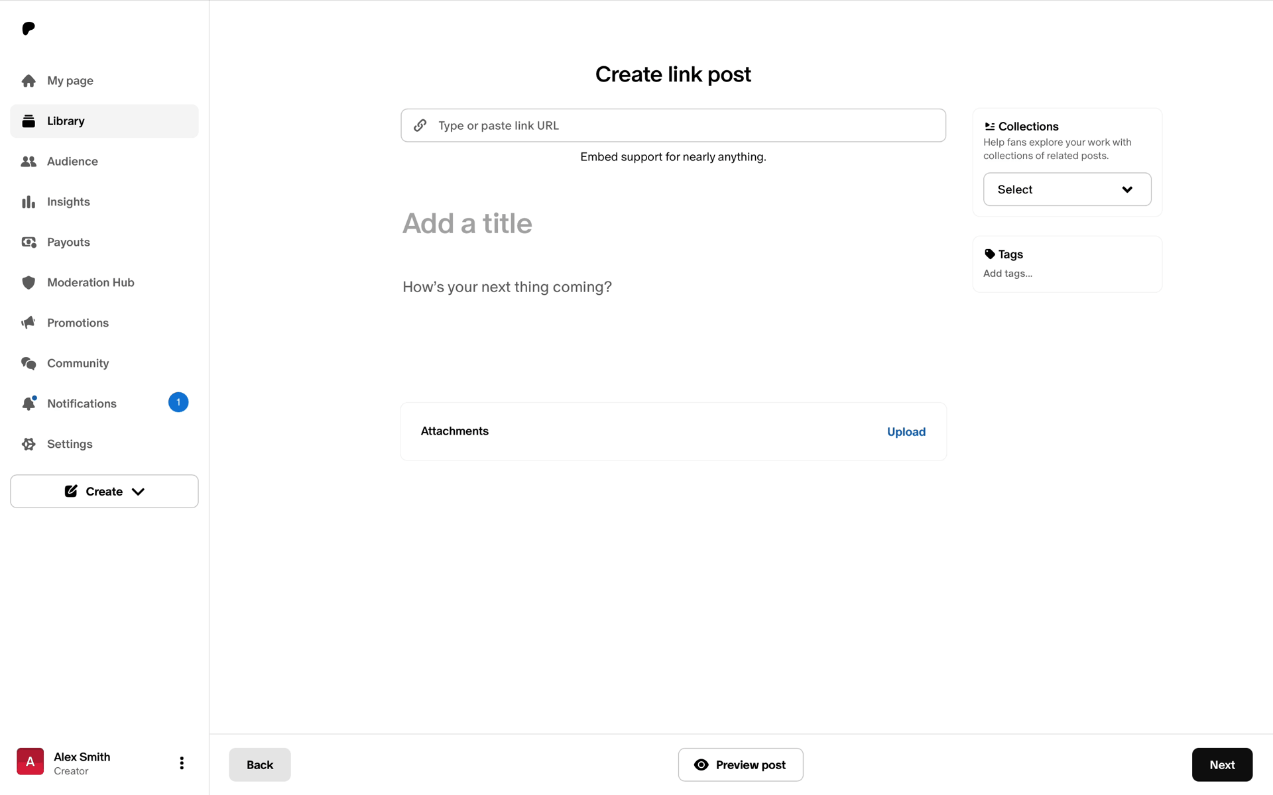
Task: Open the Promotions section
Action: click(104, 323)
